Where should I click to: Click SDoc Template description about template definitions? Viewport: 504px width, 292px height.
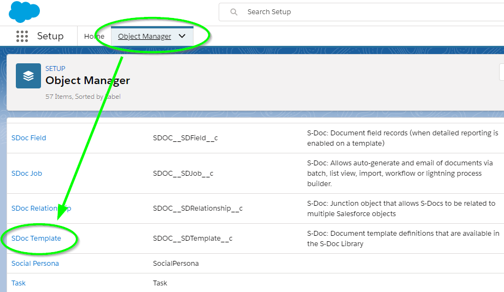[x=403, y=239]
